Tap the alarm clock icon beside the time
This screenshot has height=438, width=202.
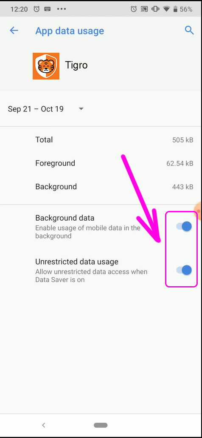36,9
